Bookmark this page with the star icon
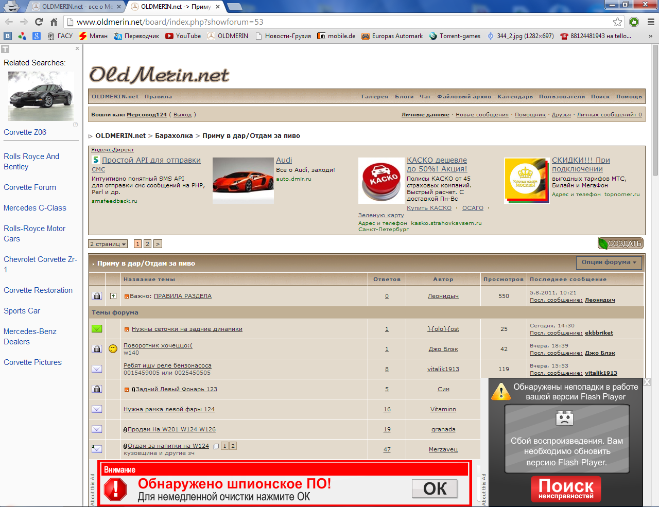 tap(617, 22)
